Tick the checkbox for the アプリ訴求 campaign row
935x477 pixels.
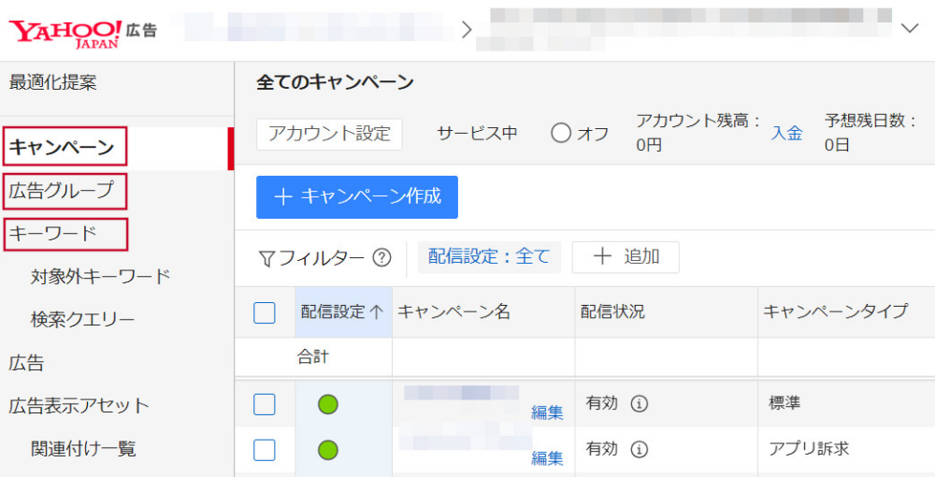point(265,450)
